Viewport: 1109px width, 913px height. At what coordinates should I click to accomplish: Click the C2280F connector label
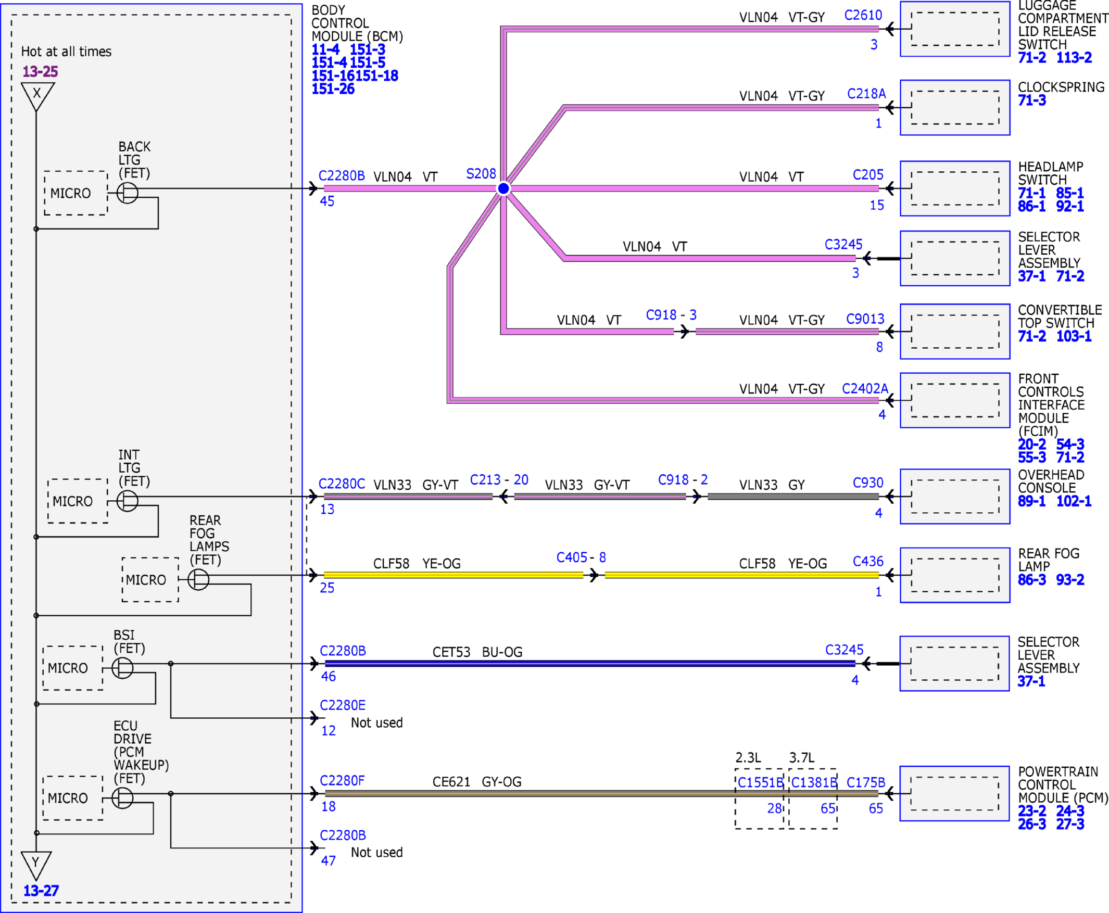pyautogui.click(x=342, y=780)
